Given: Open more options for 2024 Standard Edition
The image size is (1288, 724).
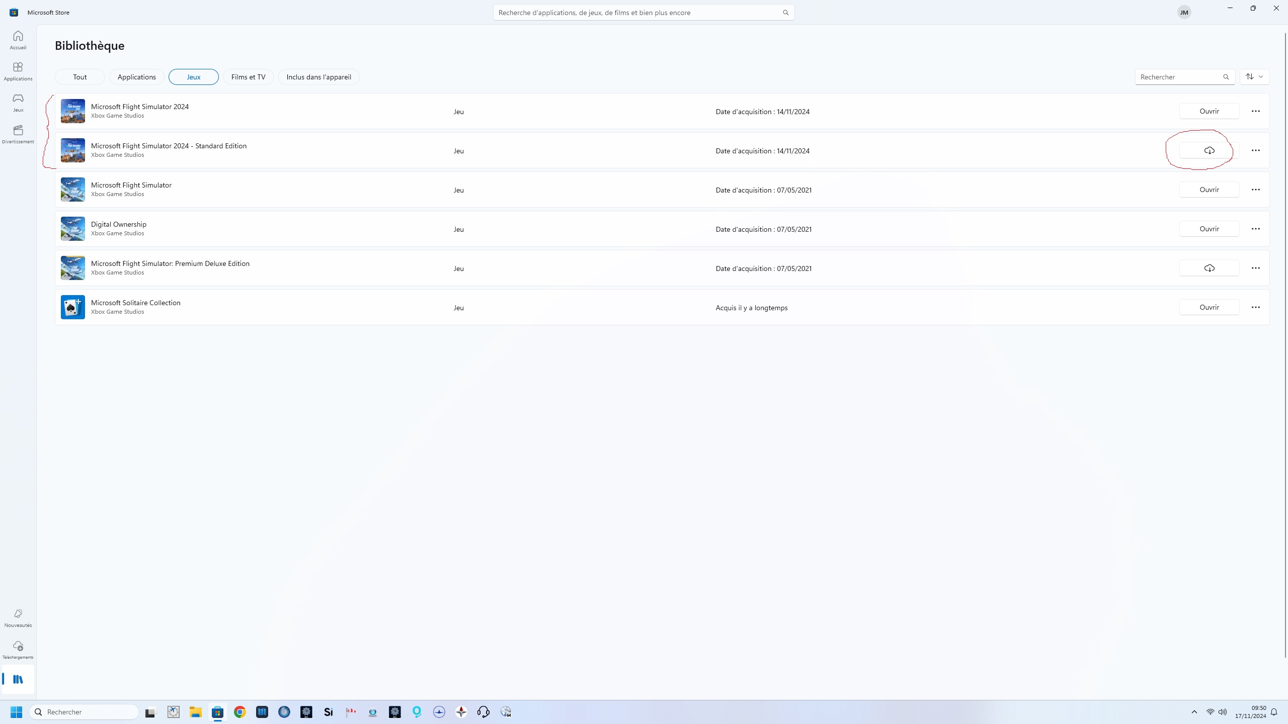Looking at the screenshot, I should pyautogui.click(x=1256, y=150).
